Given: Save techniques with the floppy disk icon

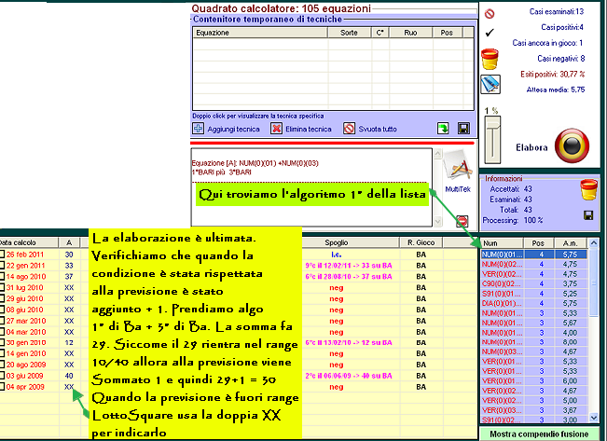Looking at the screenshot, I should (x=463, y=128).
